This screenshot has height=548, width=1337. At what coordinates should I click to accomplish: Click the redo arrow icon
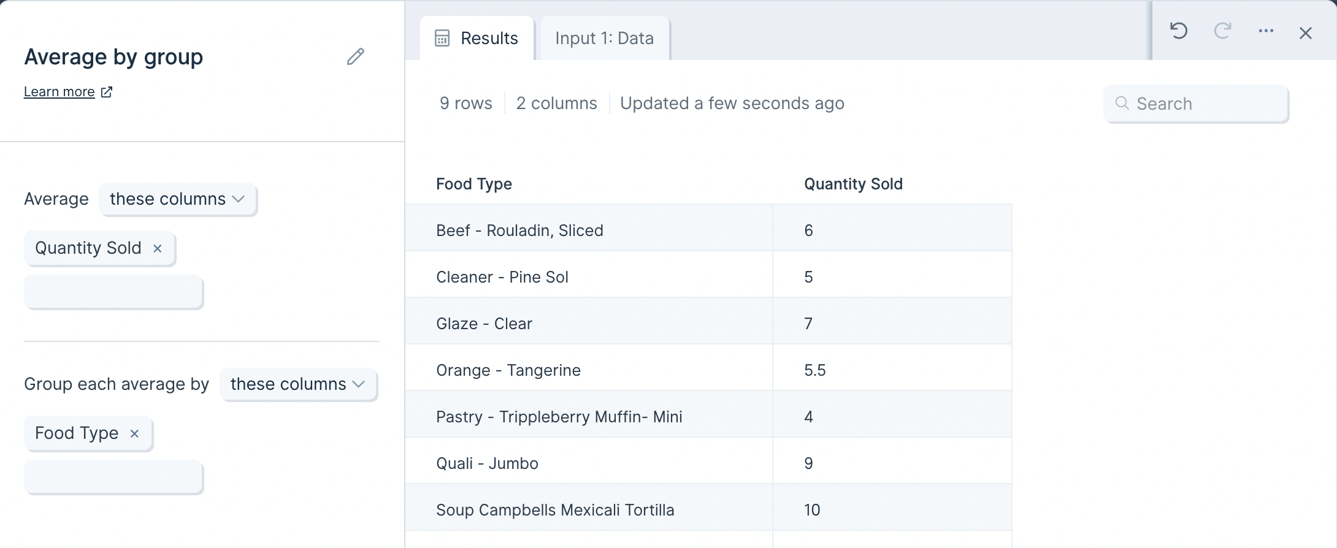point(1222,31)
